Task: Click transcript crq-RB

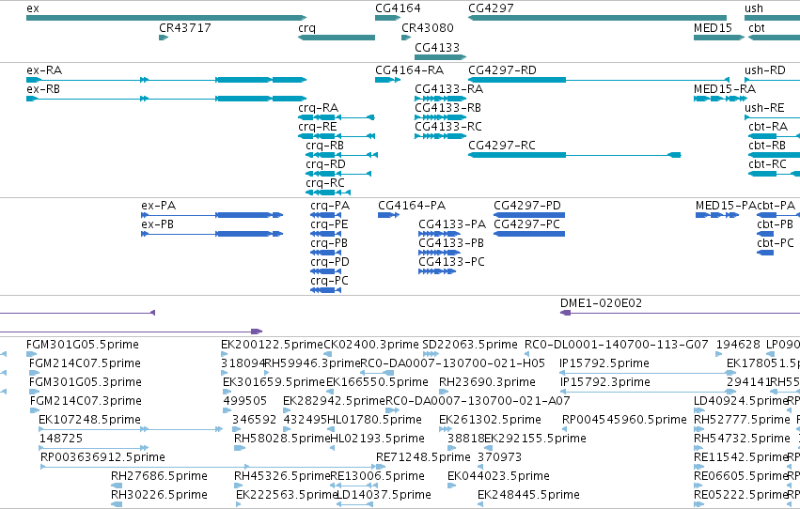Action: tap(342, 154)
